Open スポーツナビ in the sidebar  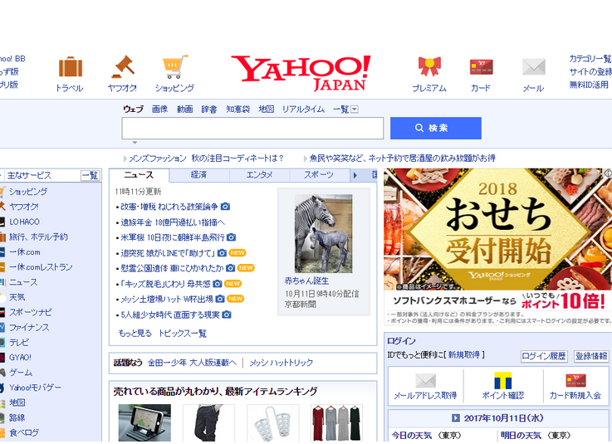point(31,312)
